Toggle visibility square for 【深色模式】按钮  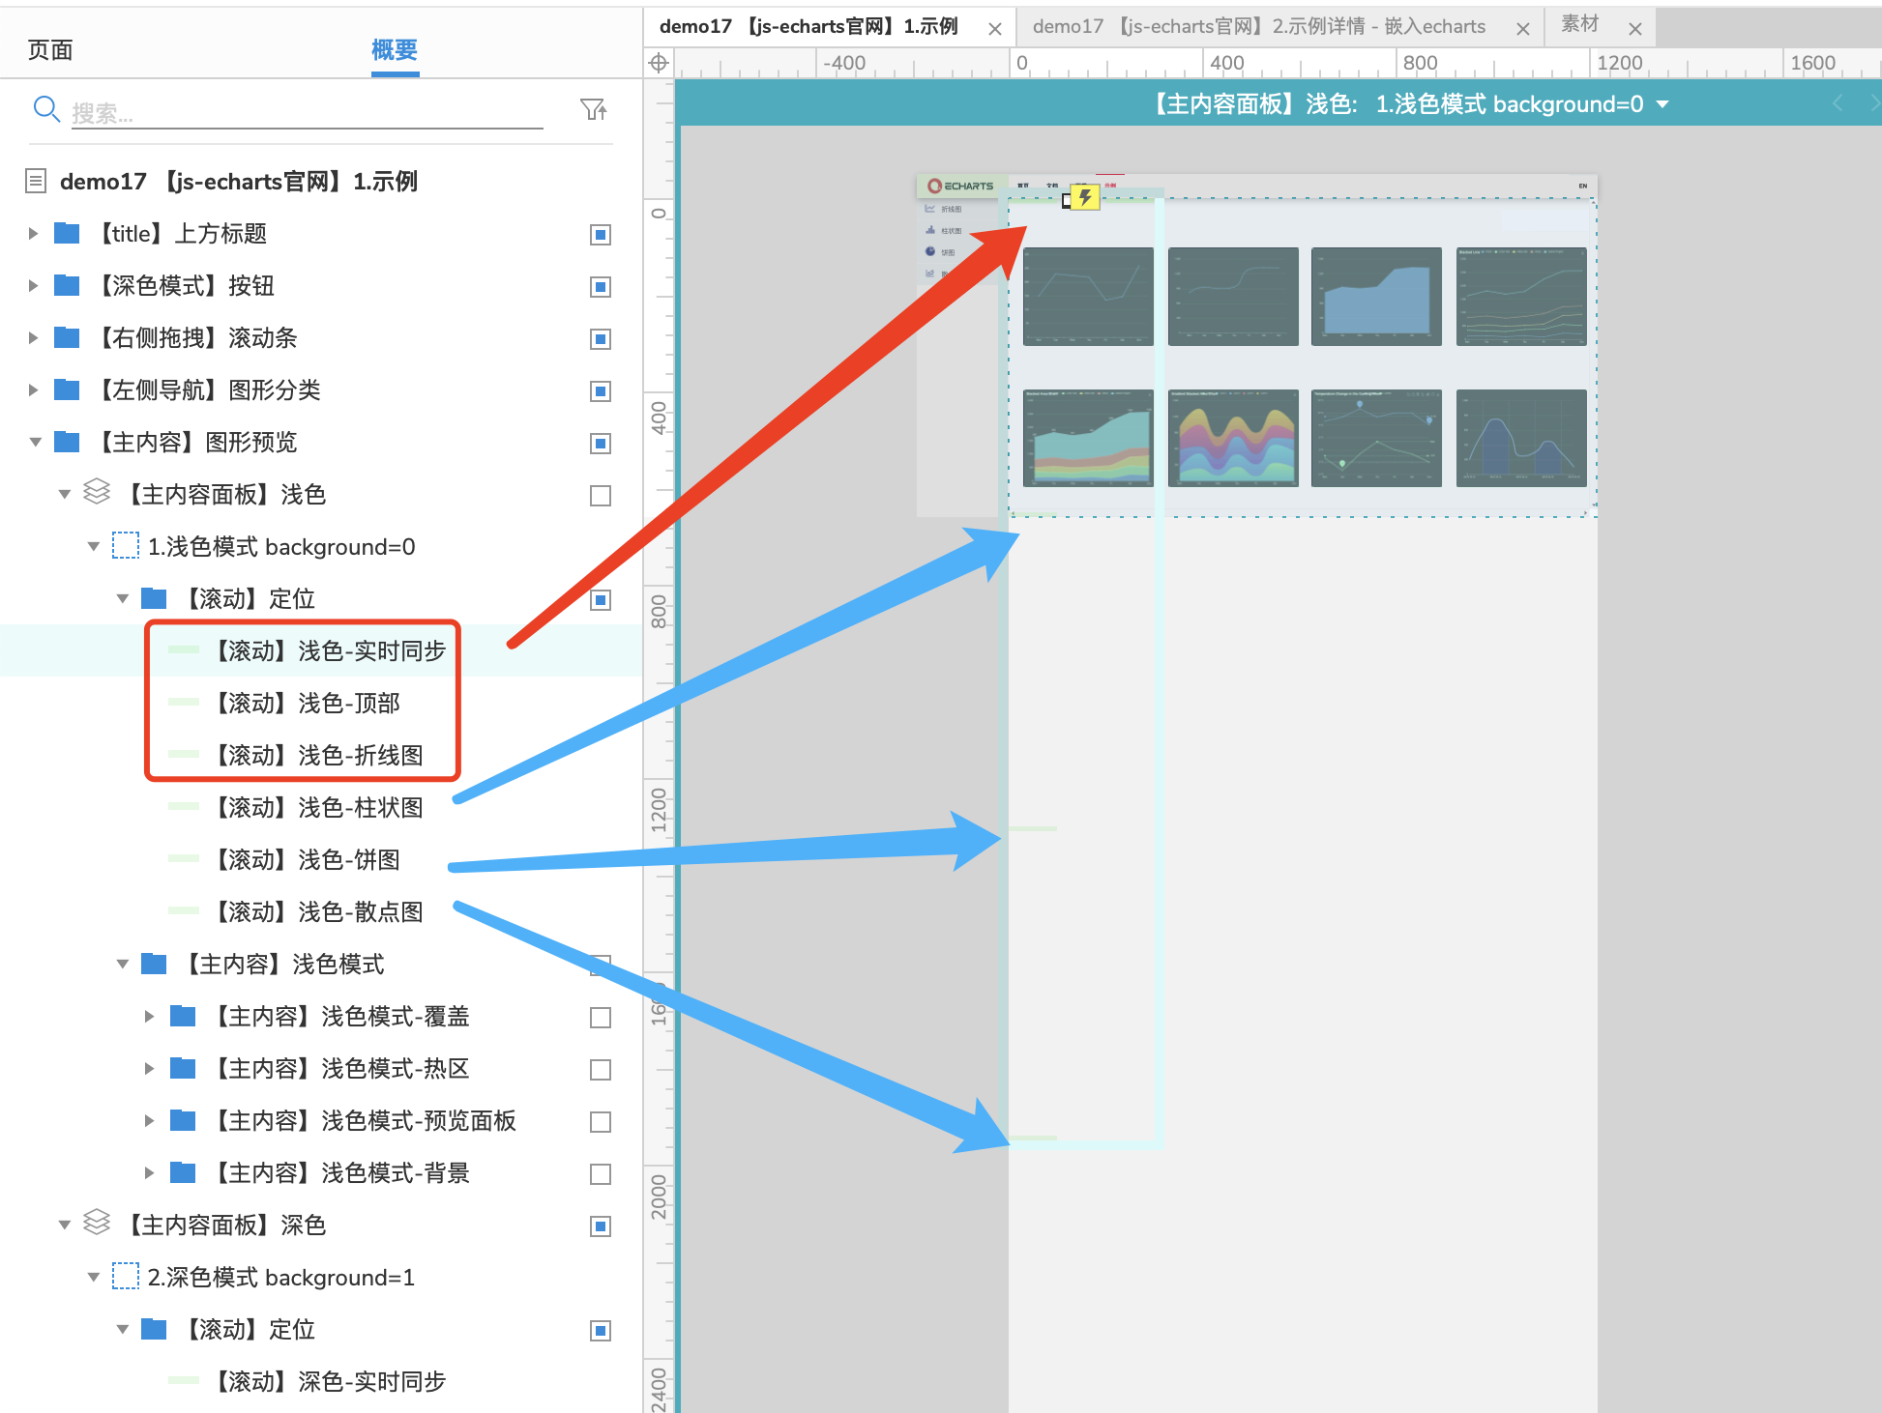pos(601,287)
